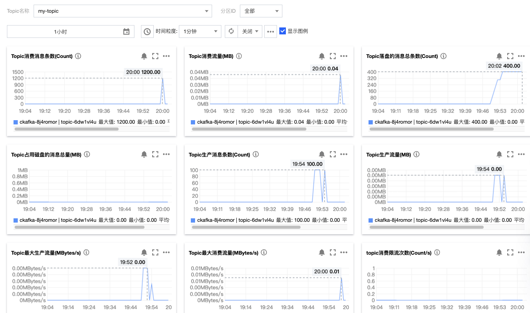Open more menu of Topic消费消息条数 chart
This screenshot has width=530, height=313.
tap(166, 56)
